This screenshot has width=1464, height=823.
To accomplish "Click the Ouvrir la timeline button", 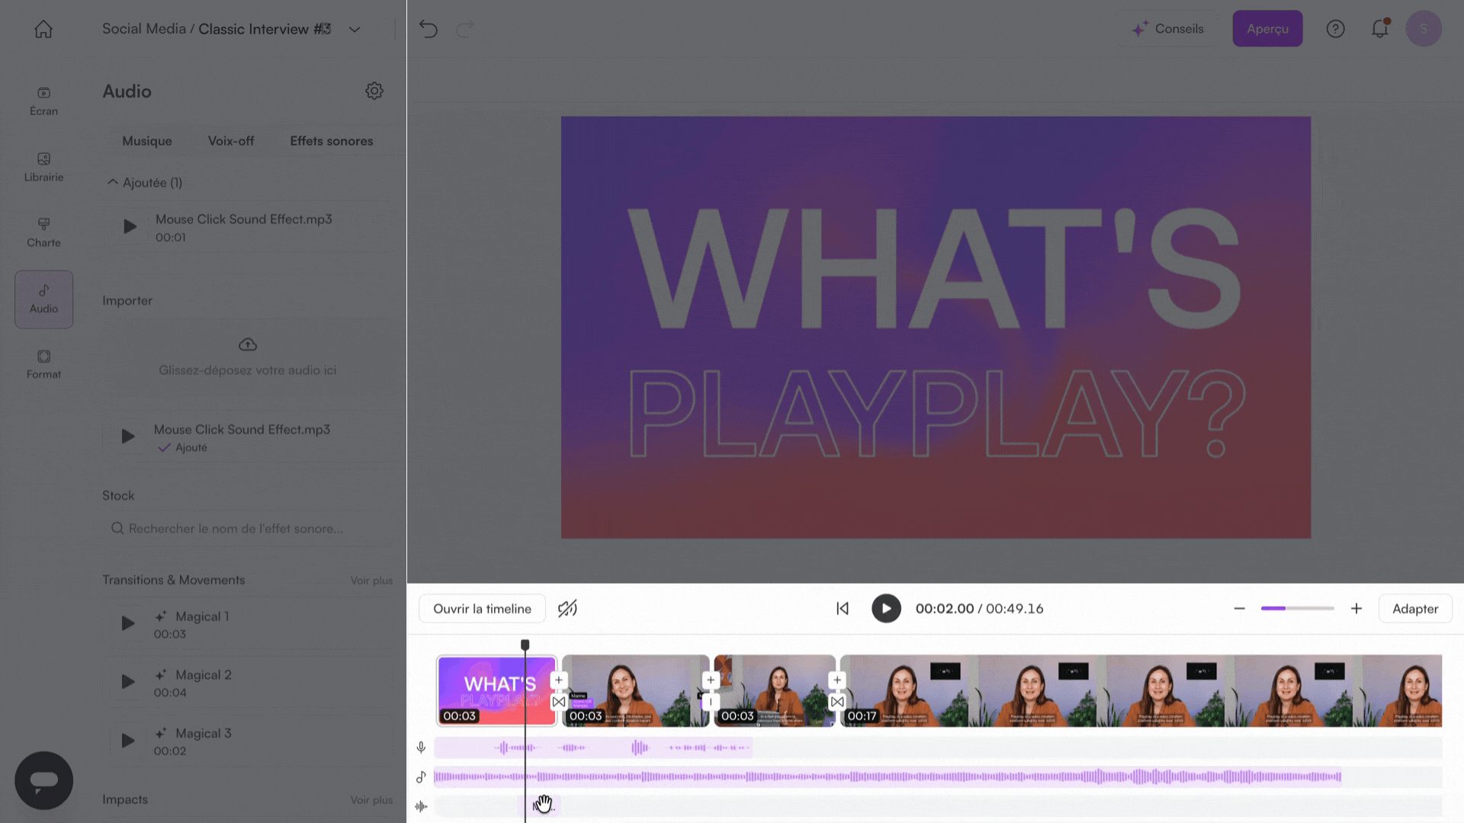I will [x=482, y=609].
